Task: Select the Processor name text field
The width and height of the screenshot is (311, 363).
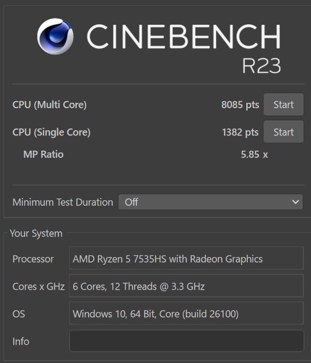Action: [x=186, y=258]
